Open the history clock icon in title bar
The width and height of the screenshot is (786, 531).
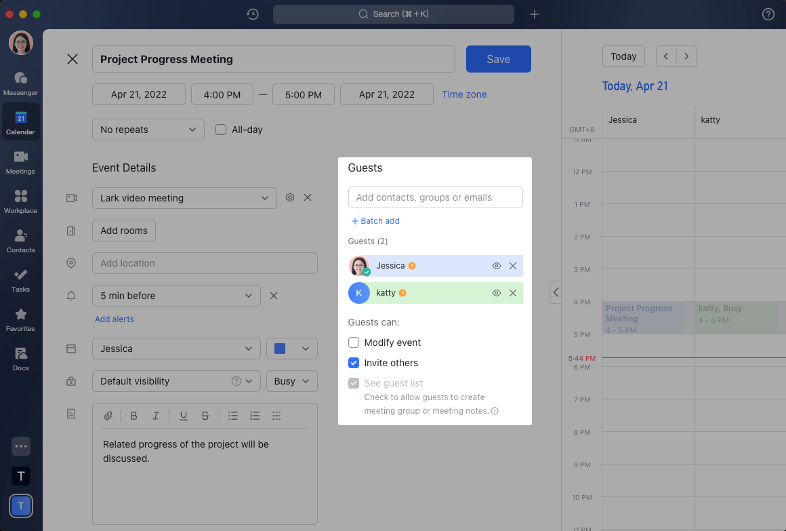click(253, 14)
